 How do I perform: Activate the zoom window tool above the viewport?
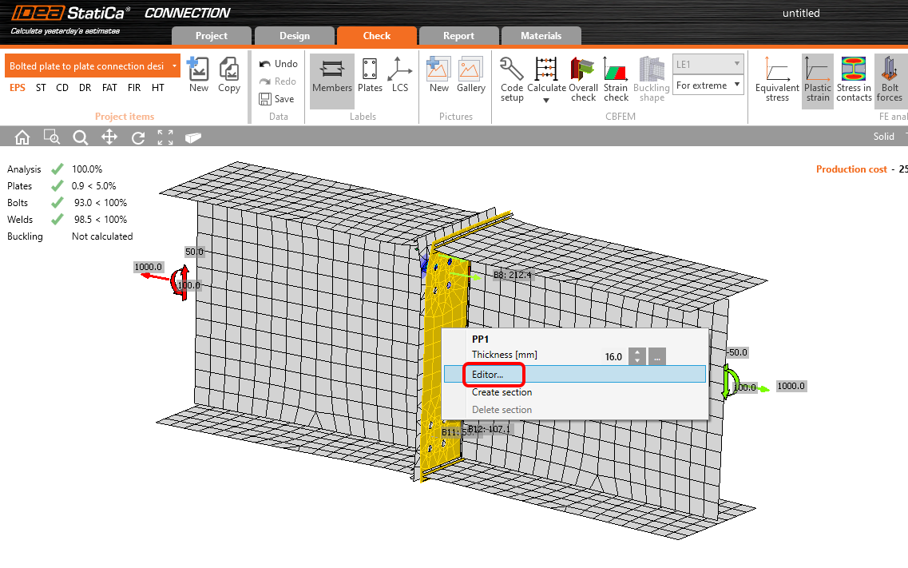[x=51, y=137]
